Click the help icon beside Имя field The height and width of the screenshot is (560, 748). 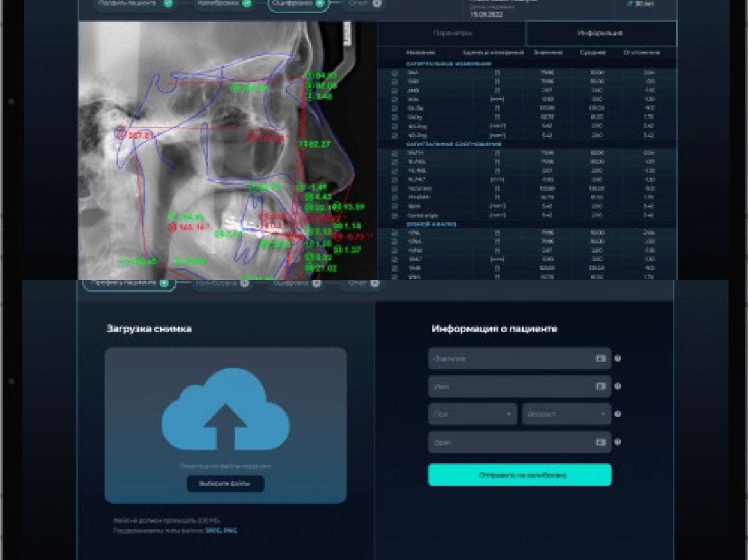(x=618, y=387)
